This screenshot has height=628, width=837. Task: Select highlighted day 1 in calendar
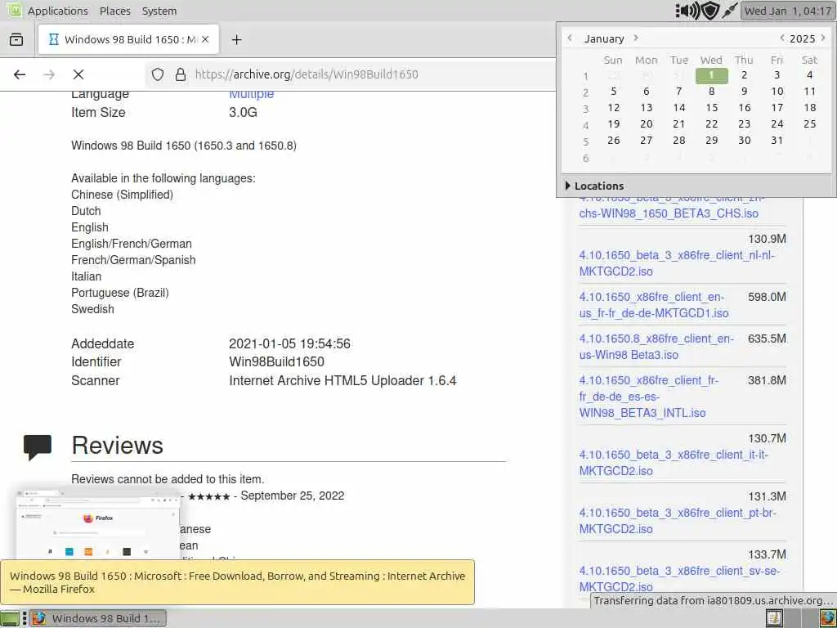click(x=712, y=75)
